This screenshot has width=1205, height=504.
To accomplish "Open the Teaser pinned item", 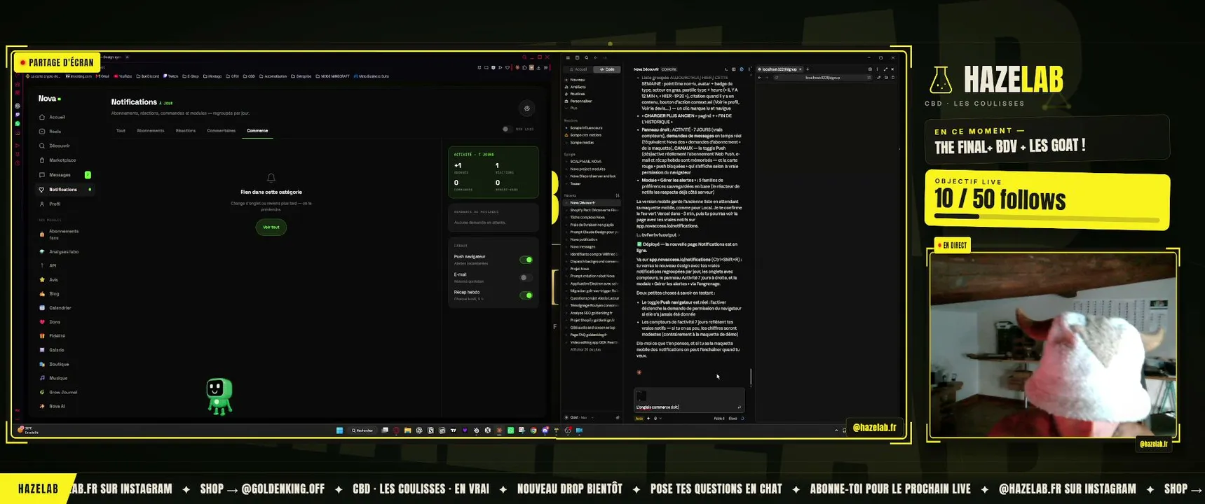I will pyautogui.click(x=592, y=183).
